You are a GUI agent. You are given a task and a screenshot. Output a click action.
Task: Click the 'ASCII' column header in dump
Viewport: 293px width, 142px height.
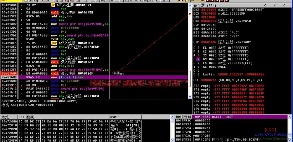coord(115,117)
